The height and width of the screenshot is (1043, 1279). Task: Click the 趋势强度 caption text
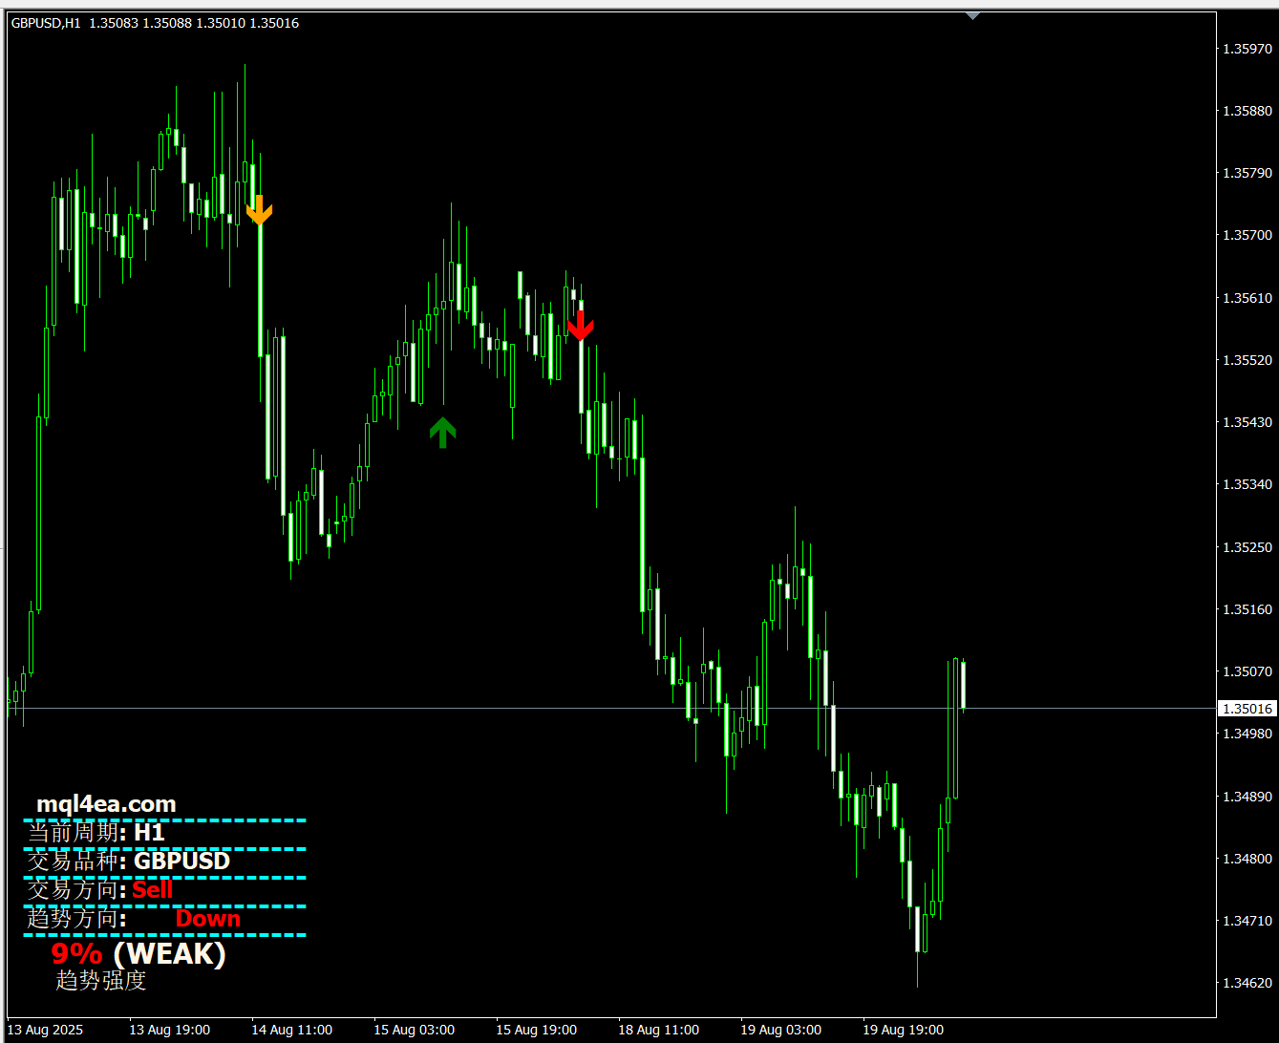pos(101,980)
